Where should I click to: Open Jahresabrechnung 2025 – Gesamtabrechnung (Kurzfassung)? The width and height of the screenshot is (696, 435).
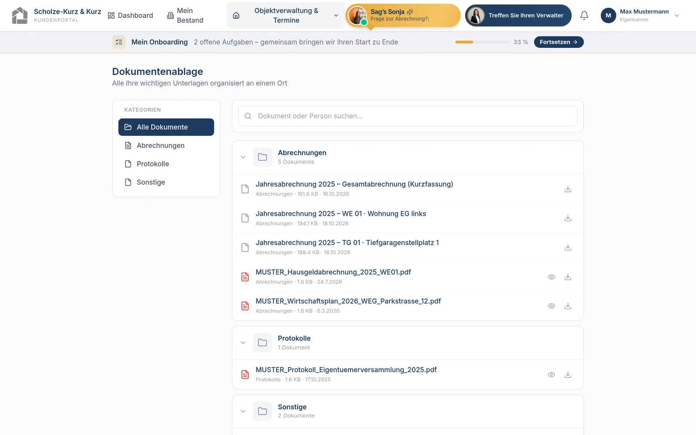(x=354, y=184)
